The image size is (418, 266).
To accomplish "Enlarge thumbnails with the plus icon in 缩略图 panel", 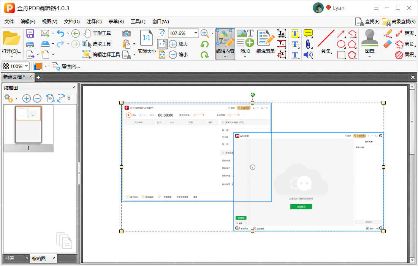I will 26,98.
